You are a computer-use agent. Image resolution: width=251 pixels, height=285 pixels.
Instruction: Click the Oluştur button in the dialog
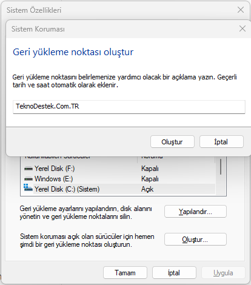tap(172, 142)
